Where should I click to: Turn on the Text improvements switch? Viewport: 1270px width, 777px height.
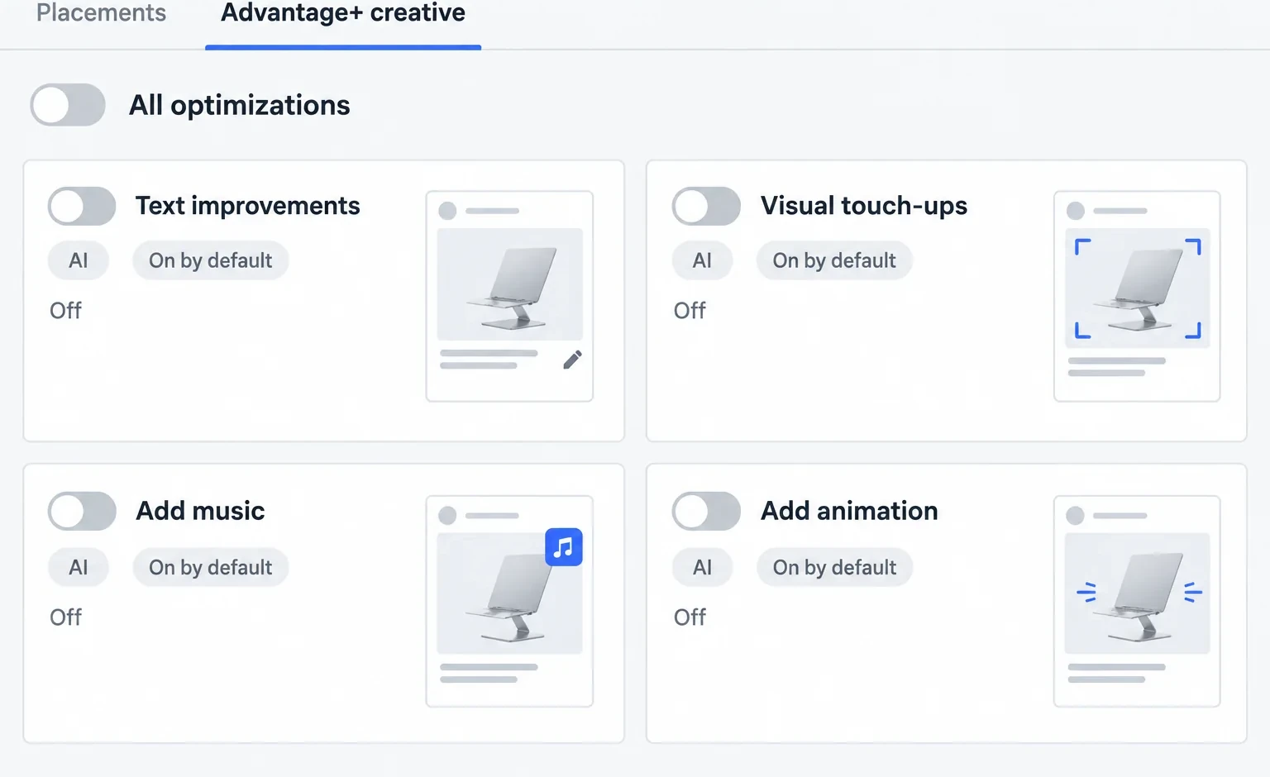click(x=82, y=206)
